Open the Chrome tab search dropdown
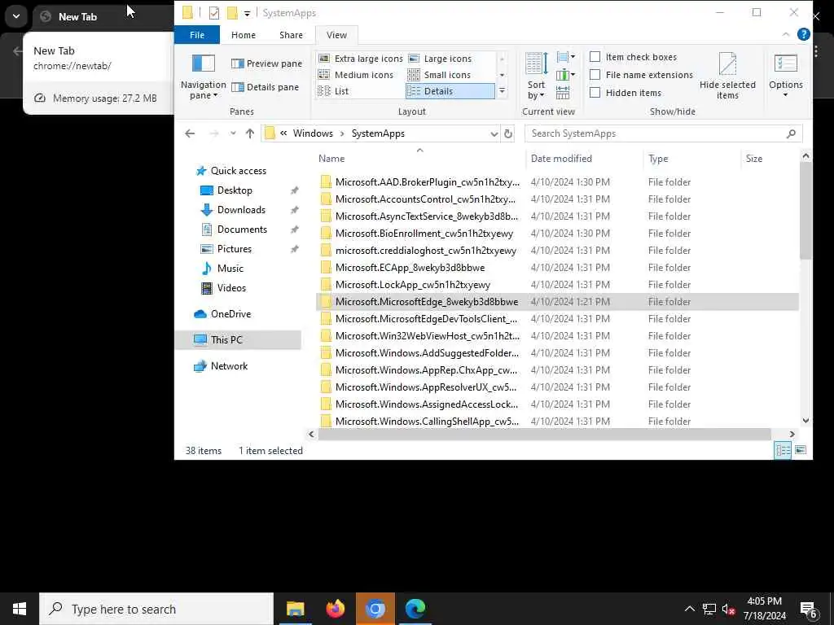The image size is (834, 625). tap(16, 16)
